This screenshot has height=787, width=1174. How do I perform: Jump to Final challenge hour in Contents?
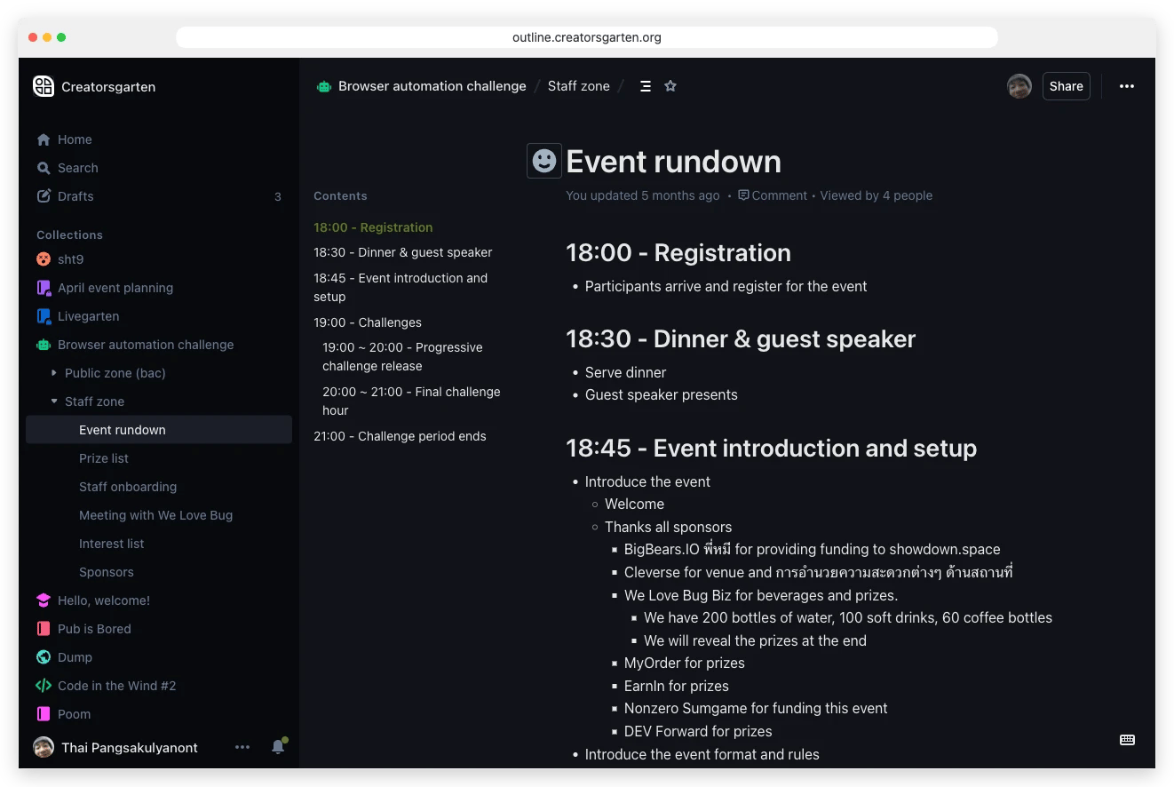tap(411, 401)
